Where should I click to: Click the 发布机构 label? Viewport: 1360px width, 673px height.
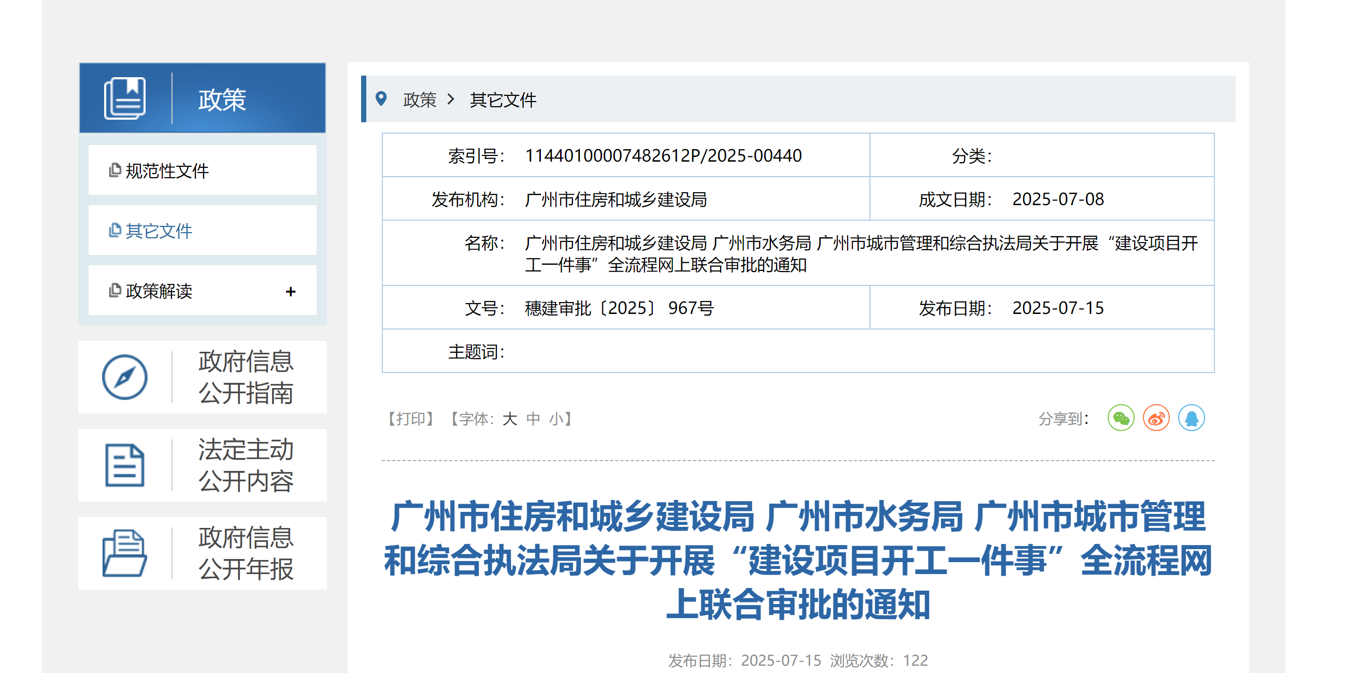point(468,199)
